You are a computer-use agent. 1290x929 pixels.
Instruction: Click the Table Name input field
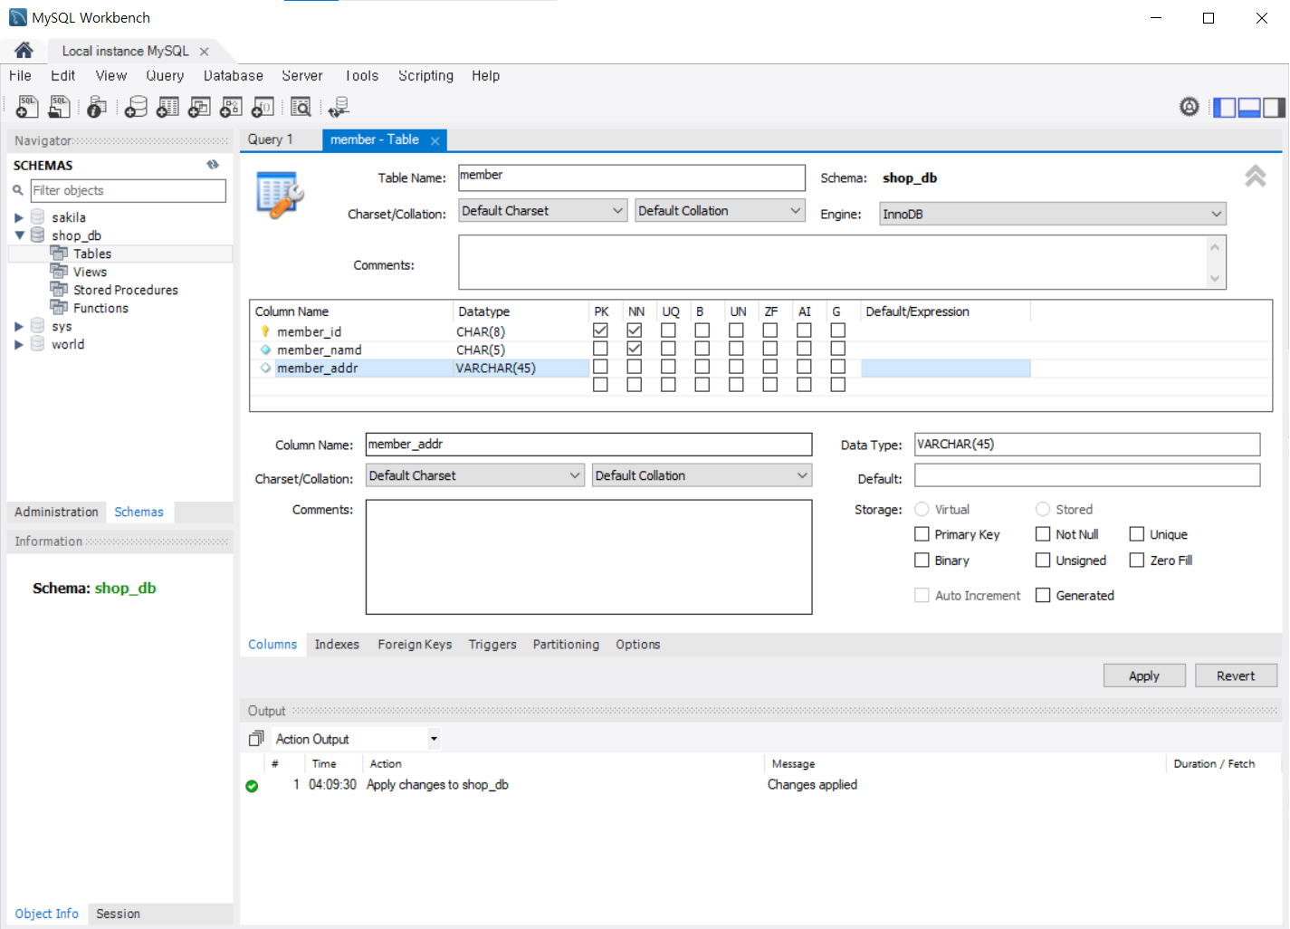(632, 177)
